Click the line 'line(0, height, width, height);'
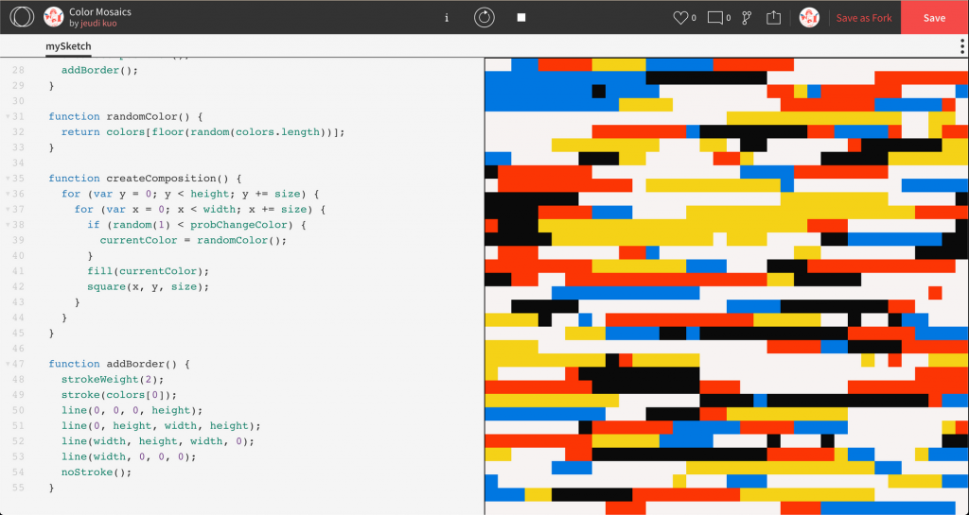The height and width of the screenshot is (515, 969). point(161,425)
